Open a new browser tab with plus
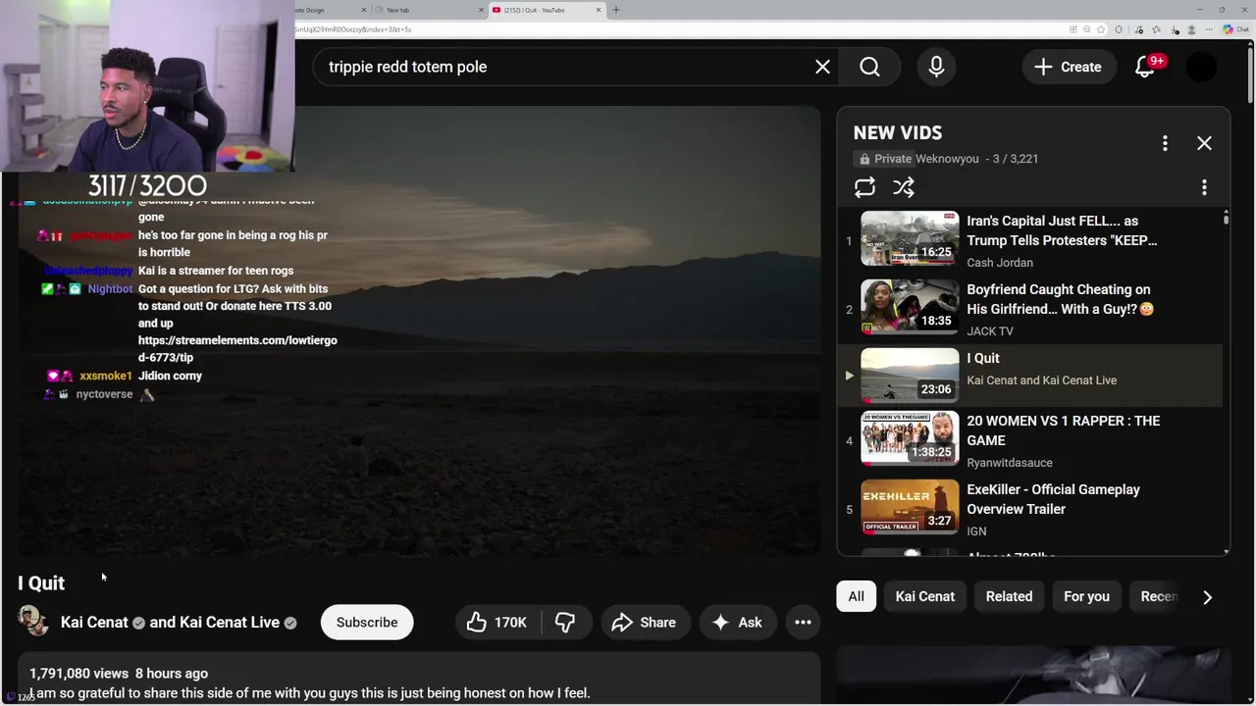This screenshot has height=706, width=1256. pyautogui.click(x=616, y=10)
